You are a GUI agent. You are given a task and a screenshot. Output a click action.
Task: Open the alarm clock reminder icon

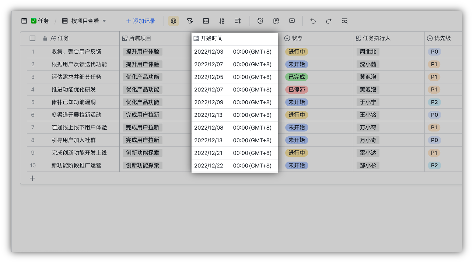point(260,21)
